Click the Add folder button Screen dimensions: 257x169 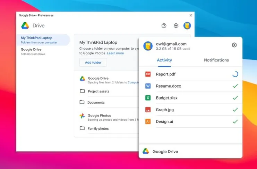[x=93, y=63]
